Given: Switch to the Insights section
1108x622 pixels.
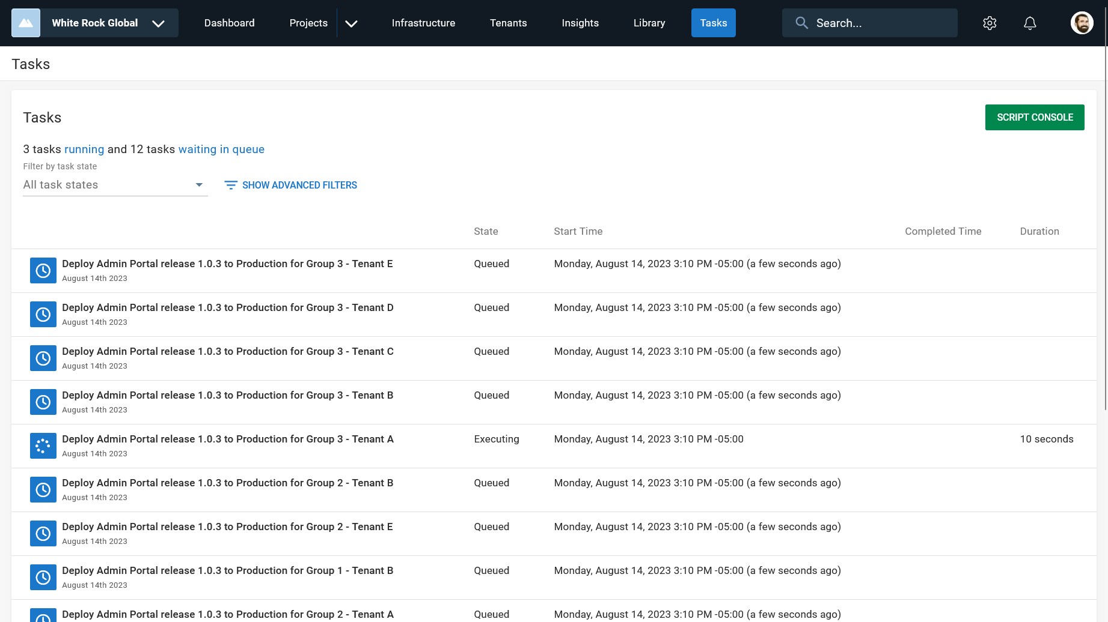Looking at the screenshot, I should coord(580,23).
